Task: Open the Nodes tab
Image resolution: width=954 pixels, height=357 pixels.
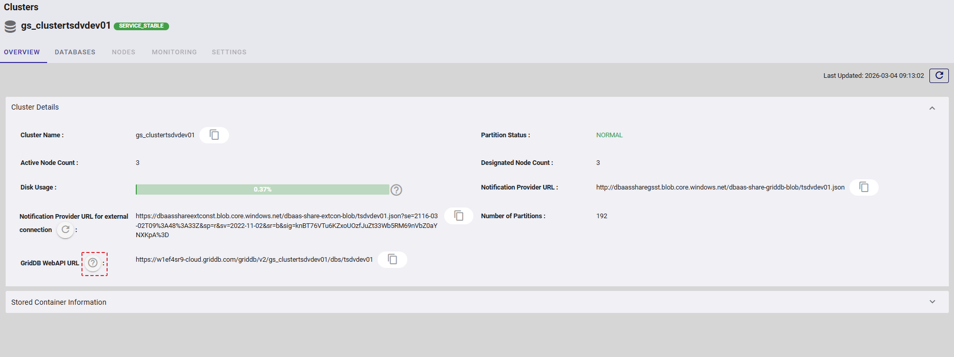Action: 123,52
